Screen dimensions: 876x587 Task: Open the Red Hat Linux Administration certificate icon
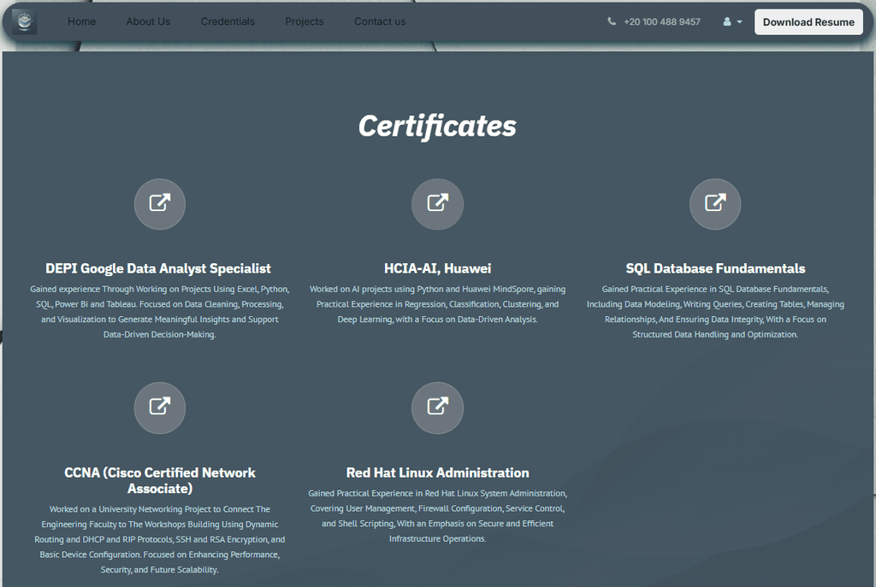point(437,408)
